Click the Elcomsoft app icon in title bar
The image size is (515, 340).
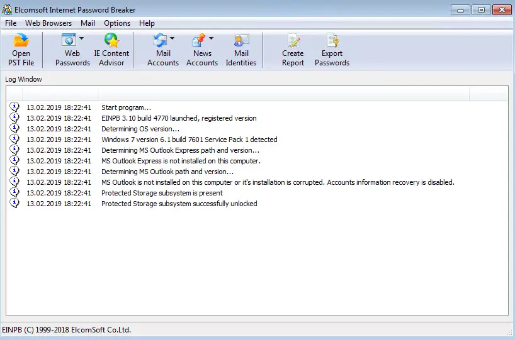click(7, 9)
